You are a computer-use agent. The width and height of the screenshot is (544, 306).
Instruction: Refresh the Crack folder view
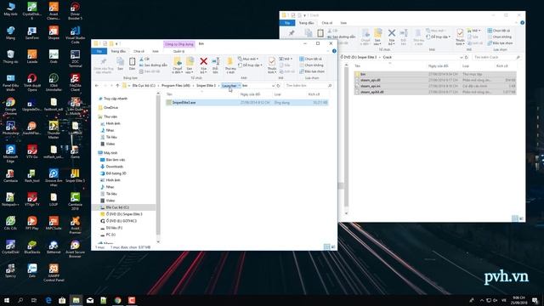(467, 57)
